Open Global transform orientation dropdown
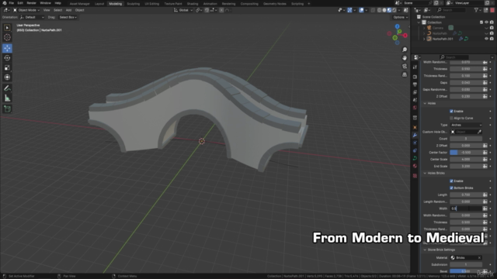 coord(183,10)
